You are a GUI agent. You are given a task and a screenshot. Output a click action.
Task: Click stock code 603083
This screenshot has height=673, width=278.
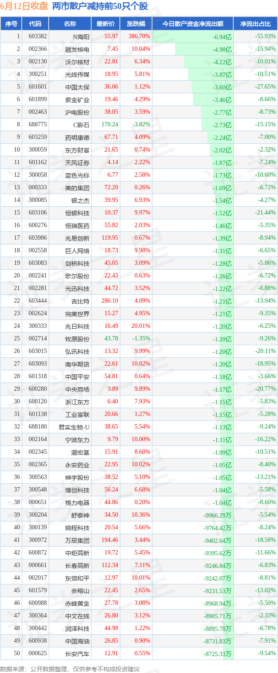[38, 263]
